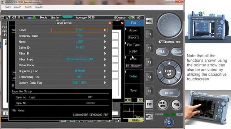The height and width of the screenshot is (129, 231).
Task: Select the 652:Conventional SMF fiber type value
Action: click(x=80, y=59)
